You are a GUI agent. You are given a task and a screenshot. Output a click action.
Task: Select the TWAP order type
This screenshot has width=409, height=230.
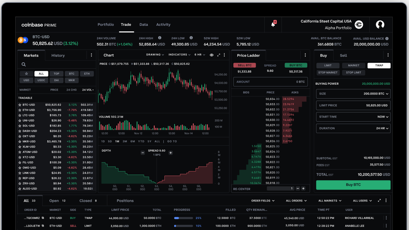tap(379, 66)
